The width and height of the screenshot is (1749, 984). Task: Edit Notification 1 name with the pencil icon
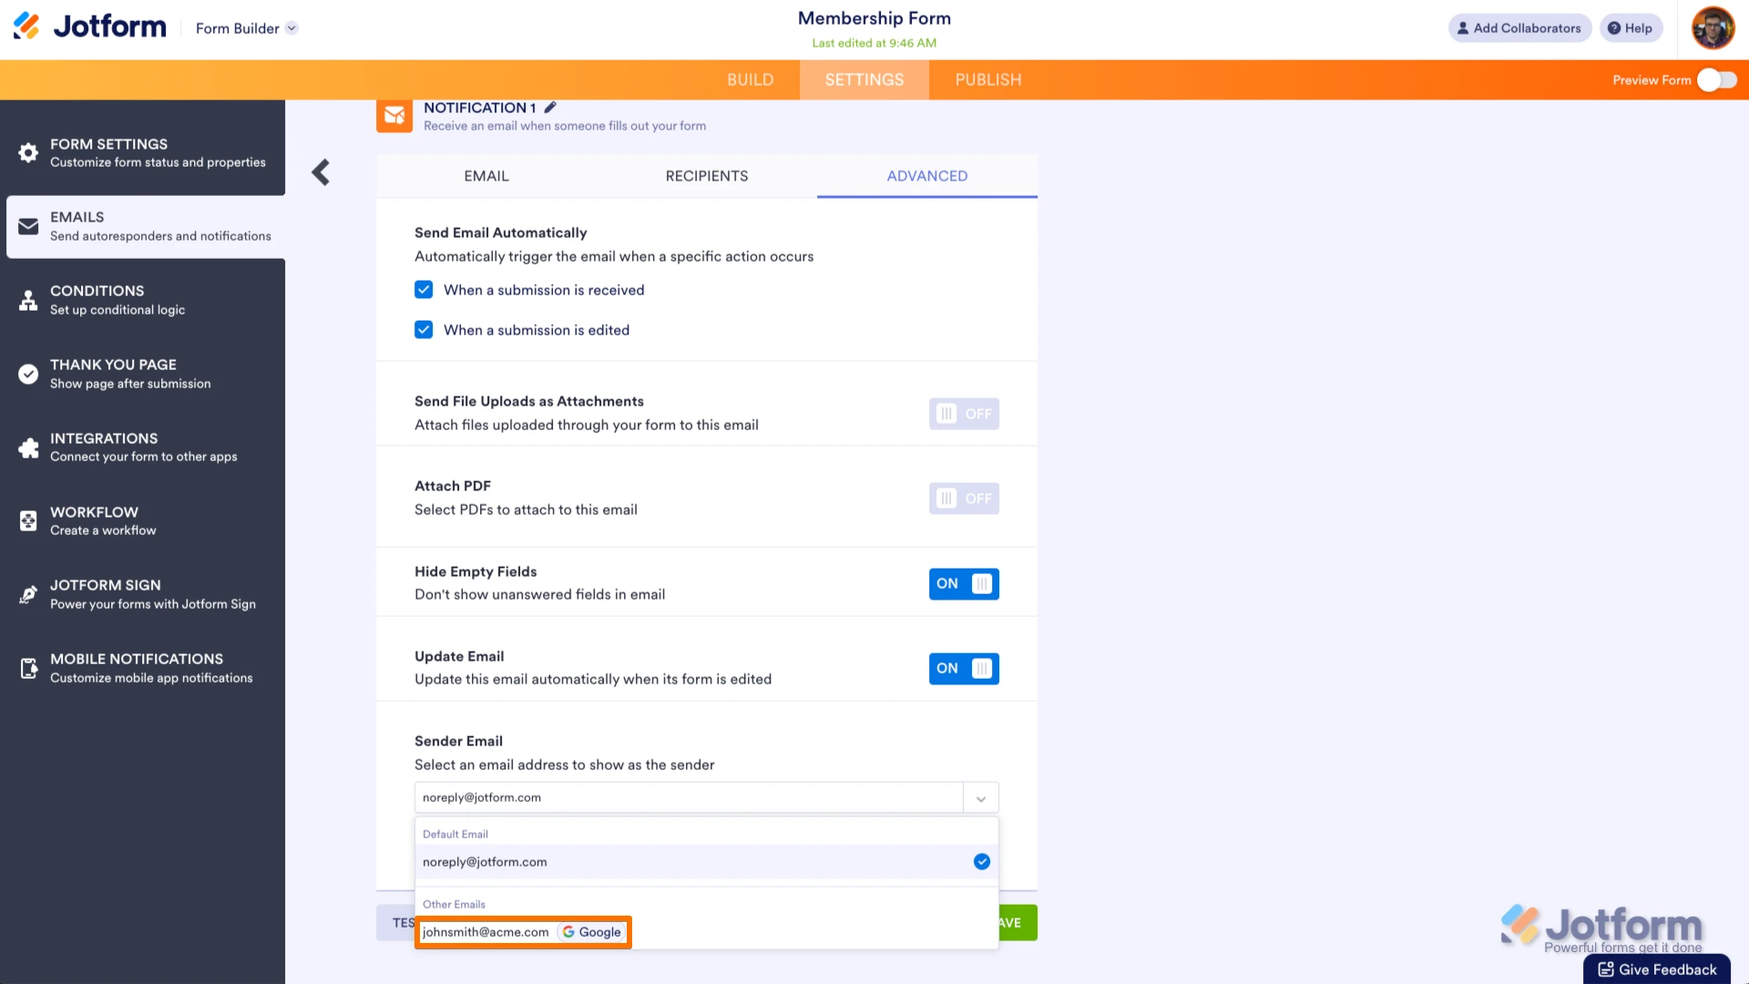[x=550, y=107]
